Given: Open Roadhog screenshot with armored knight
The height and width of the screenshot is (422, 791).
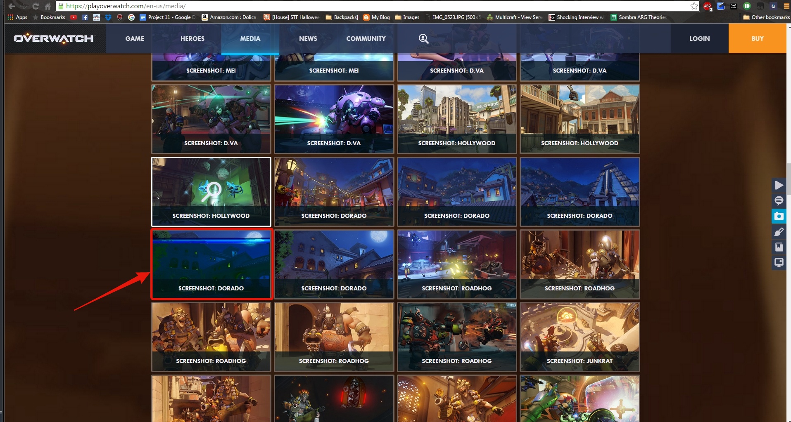Looking at the screenshot, I should [580, 264].
